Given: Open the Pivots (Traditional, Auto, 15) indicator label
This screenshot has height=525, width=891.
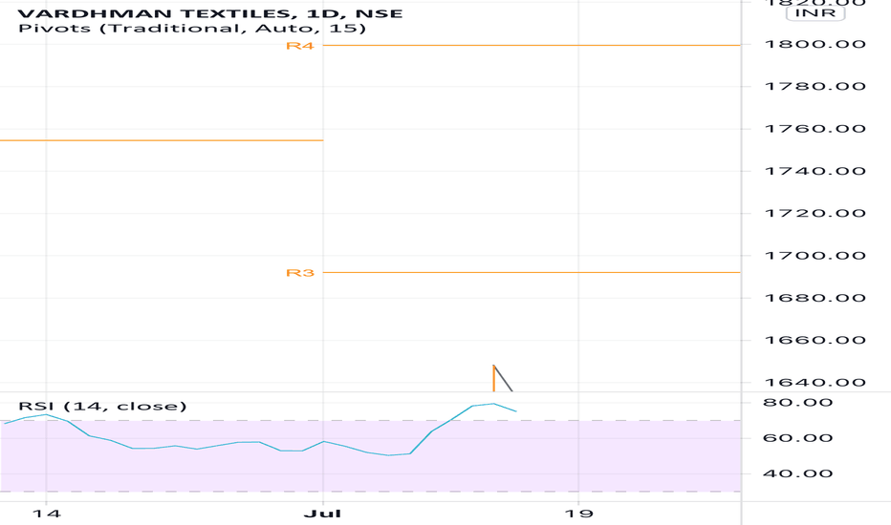Looking at the screenshot, I should [192, 28].
